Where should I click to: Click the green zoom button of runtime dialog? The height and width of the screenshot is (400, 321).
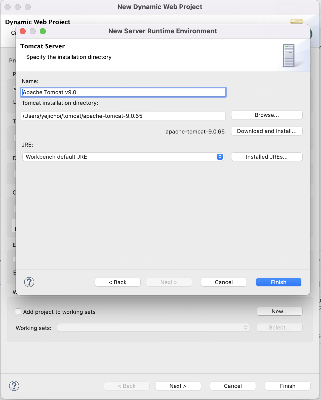43,31
